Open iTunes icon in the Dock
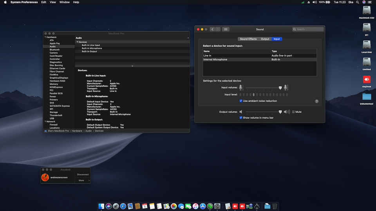 click(195, 206)
